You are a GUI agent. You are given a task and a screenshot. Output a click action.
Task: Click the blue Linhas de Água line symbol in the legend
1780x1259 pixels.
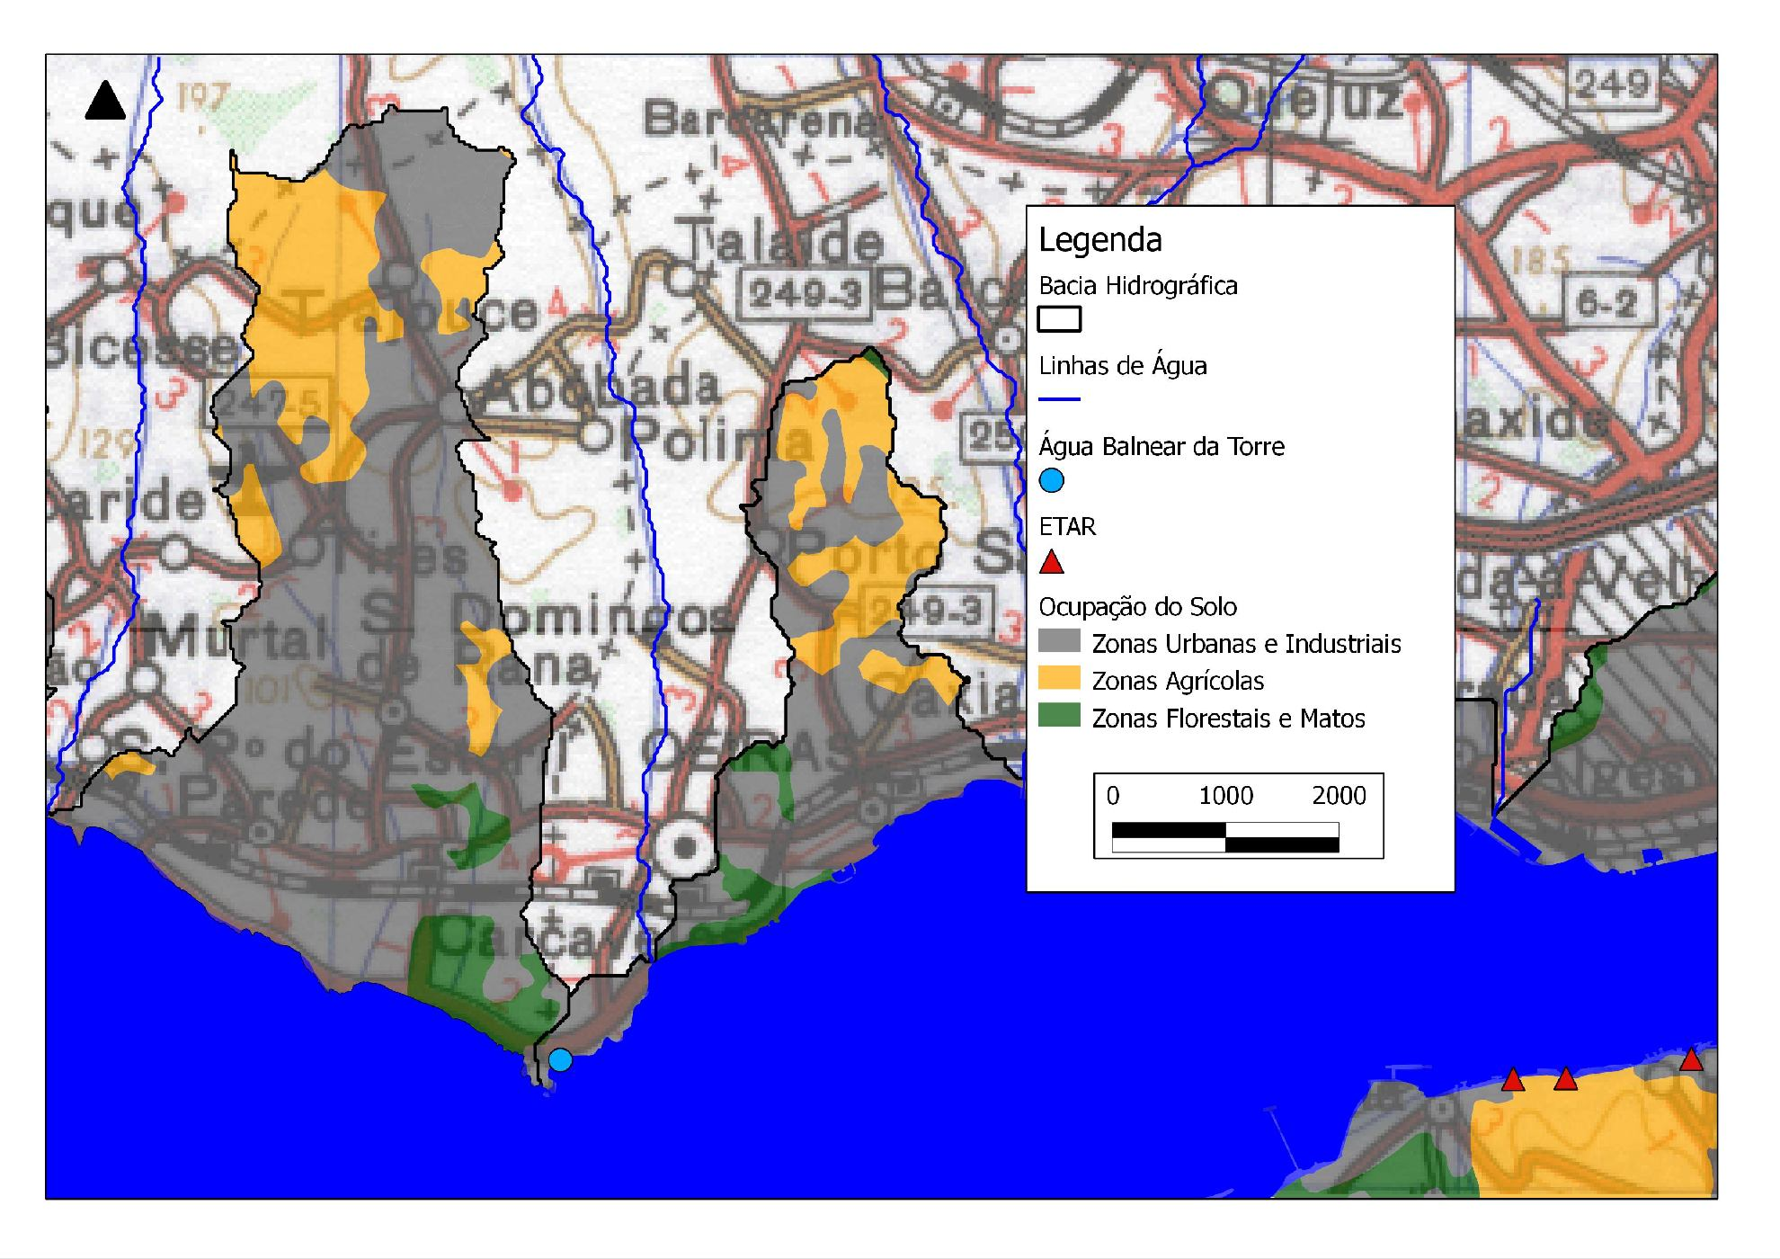click(1059, 399)
